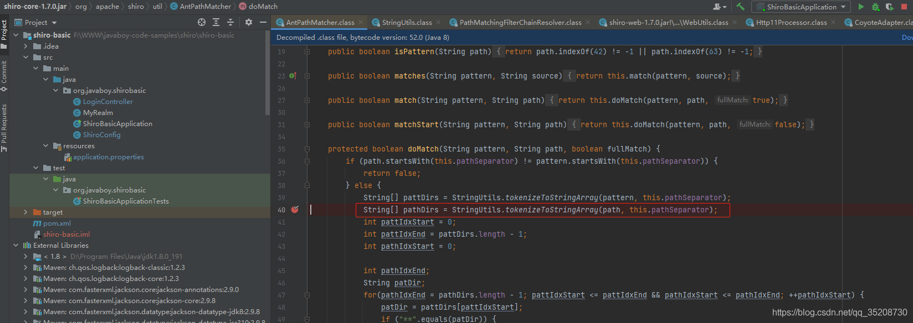
Task: Run ShiroBasicApplication with green play icon
Action: click(861, 7)
